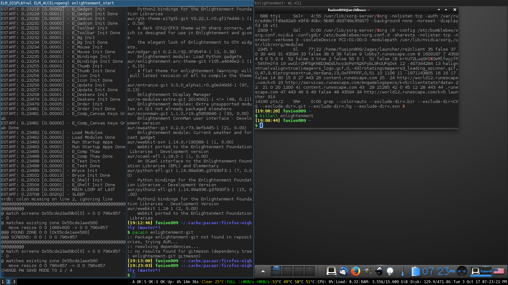The height and width of the screenshot is (285, 508).
Task: Click the shelf clock showing 07:23 PM
Action: click(438, 271)
